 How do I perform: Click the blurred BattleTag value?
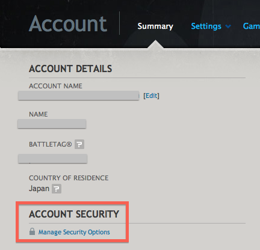coord(52,159)
